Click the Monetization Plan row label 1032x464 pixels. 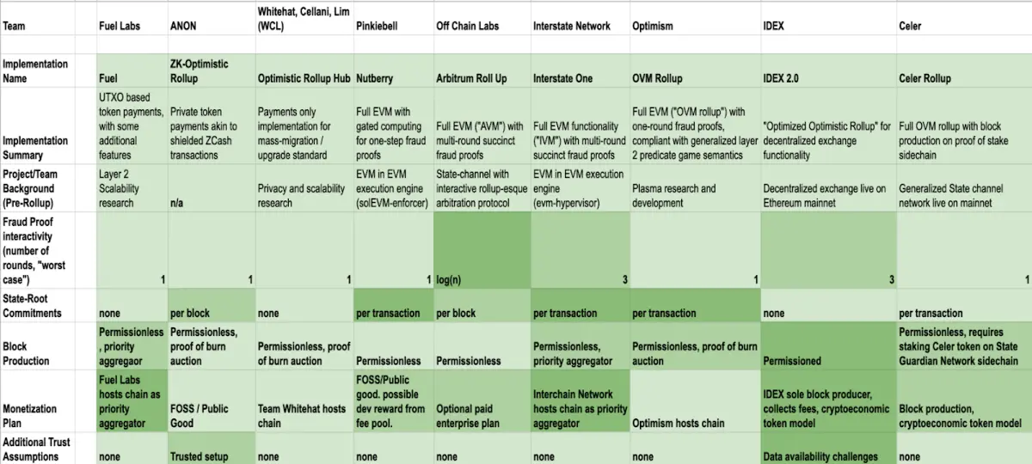pyautogui.click(x=48, y=400)
